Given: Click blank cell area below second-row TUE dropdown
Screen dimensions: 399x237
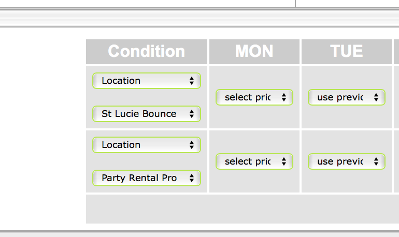Looking at the screenshot, I should 346,182.
